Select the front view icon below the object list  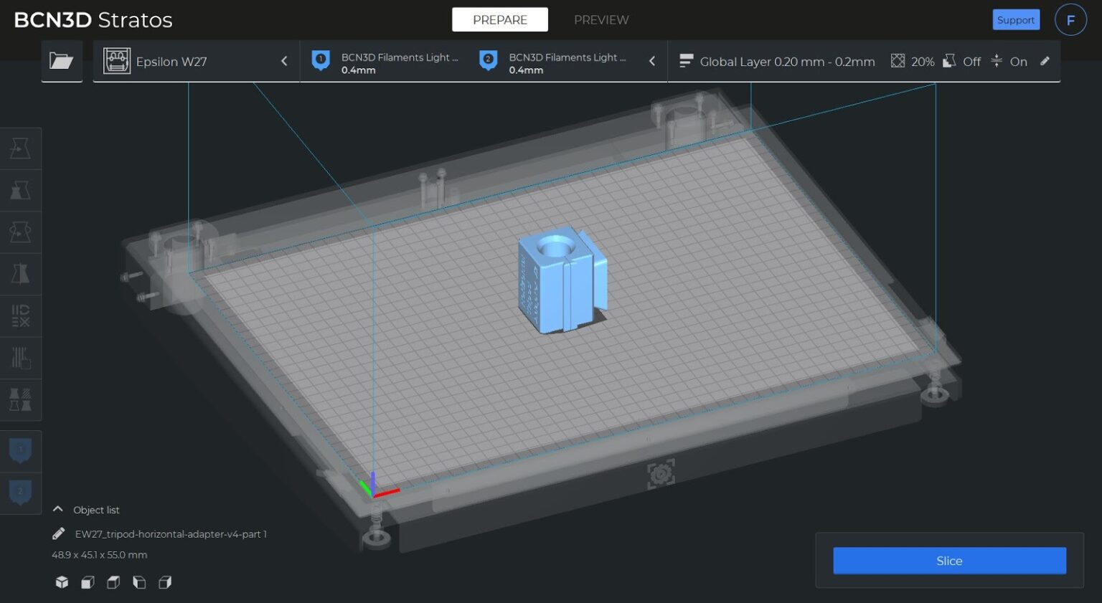pos(88,582)
